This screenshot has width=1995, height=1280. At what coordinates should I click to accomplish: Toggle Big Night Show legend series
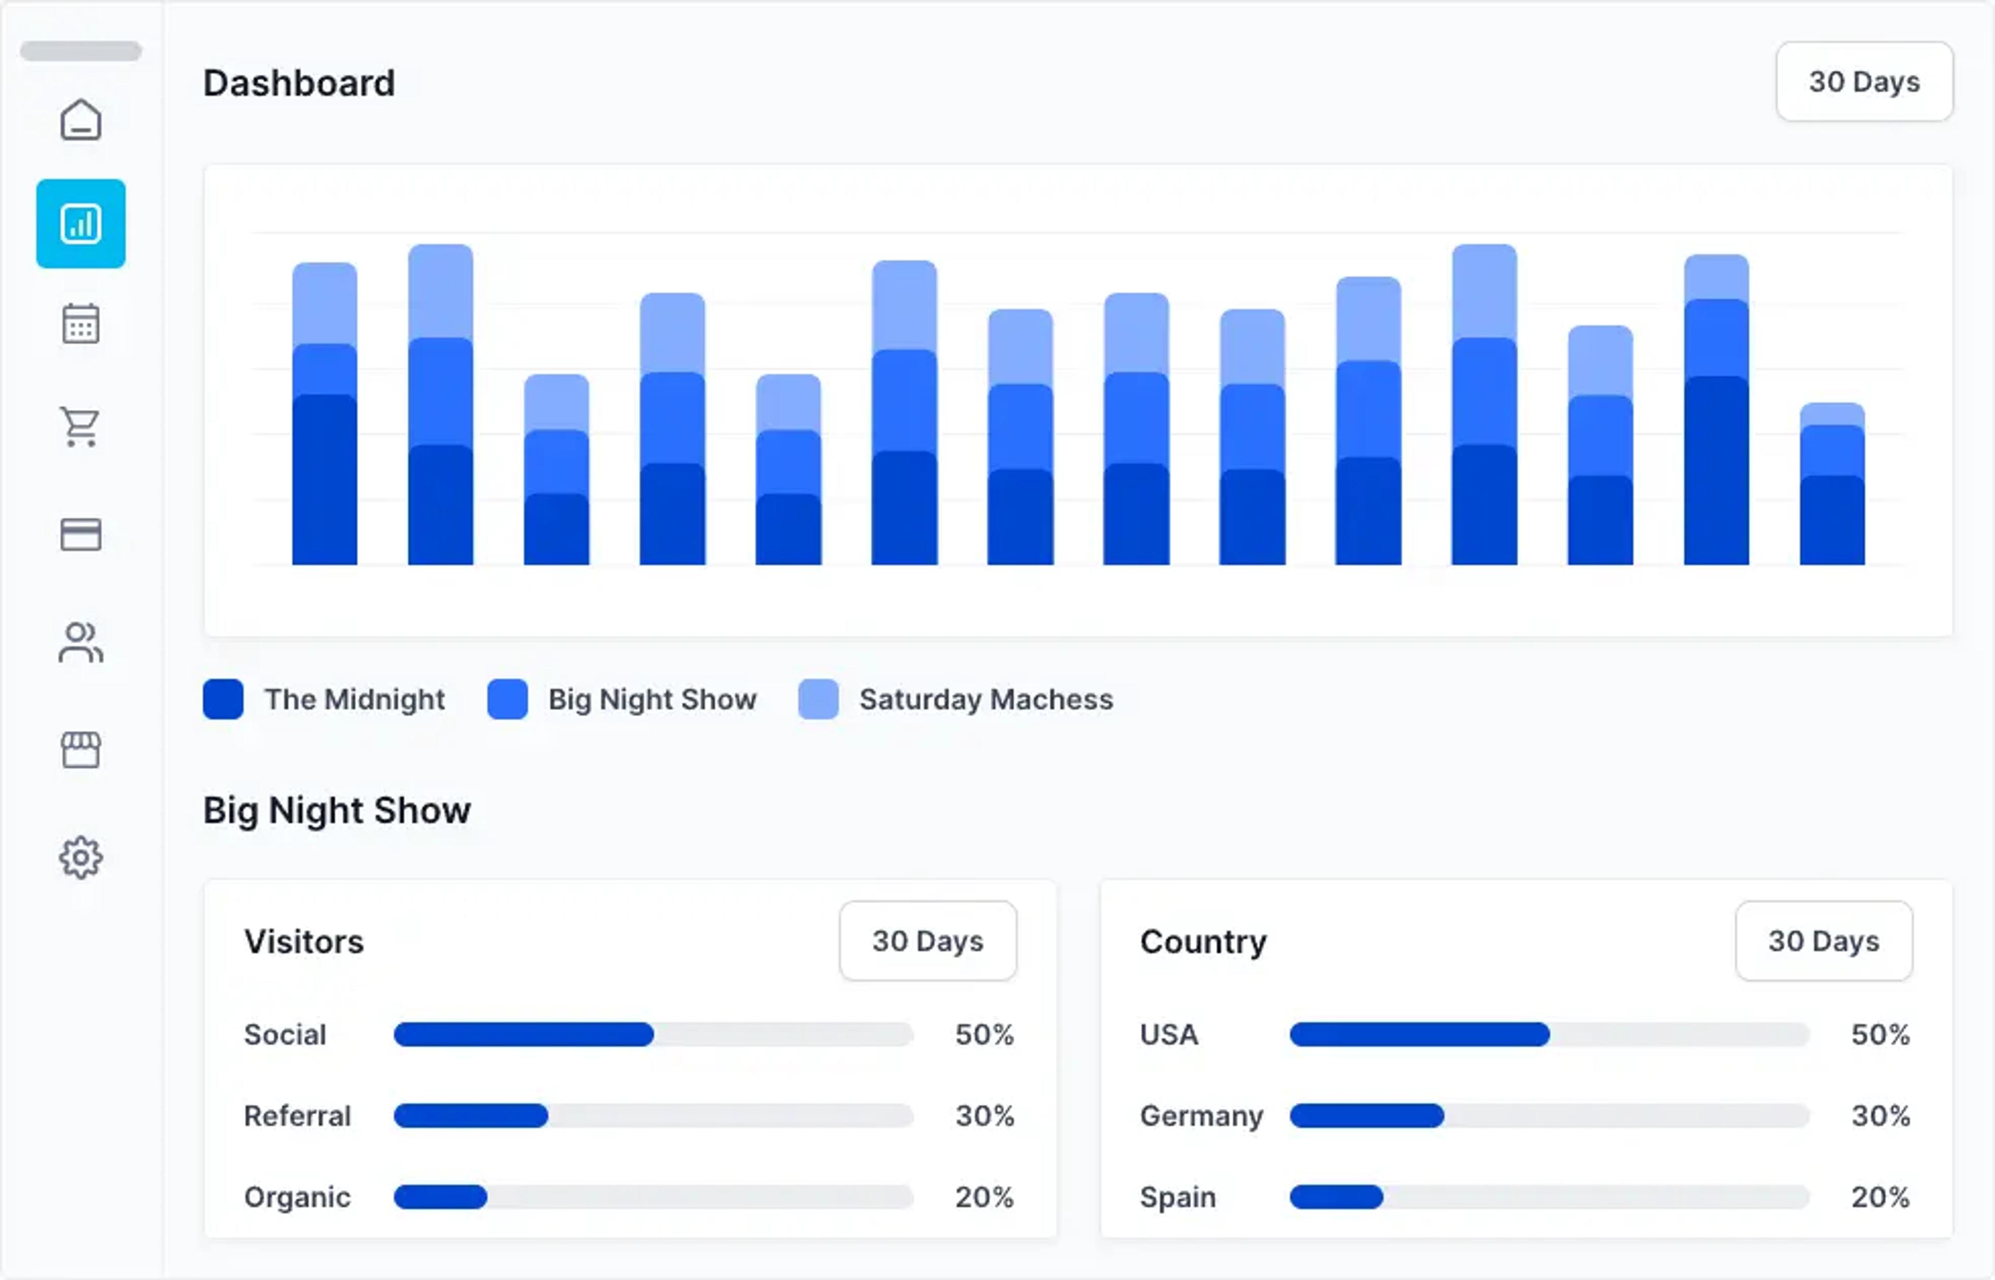pyautogui.click(x=622, y=699)
